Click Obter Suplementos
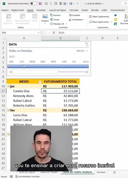 [x=99, y=17]
